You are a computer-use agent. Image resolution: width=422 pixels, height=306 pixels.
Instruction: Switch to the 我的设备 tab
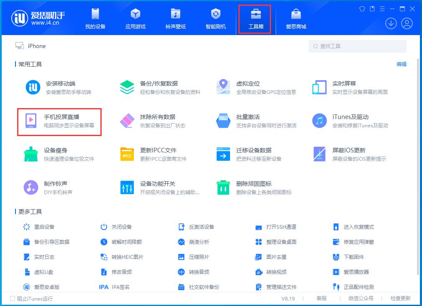coord(95,18)
